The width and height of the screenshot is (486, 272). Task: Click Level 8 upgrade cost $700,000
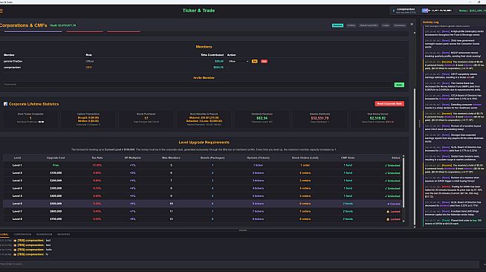pyautogui.click(x=56, y=219)
